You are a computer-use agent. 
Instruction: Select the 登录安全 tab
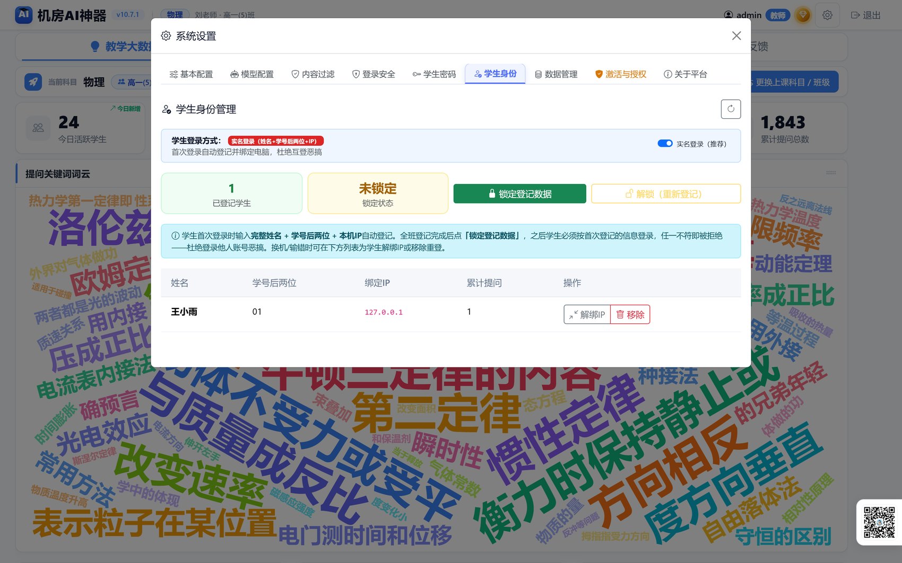point(374,74)
